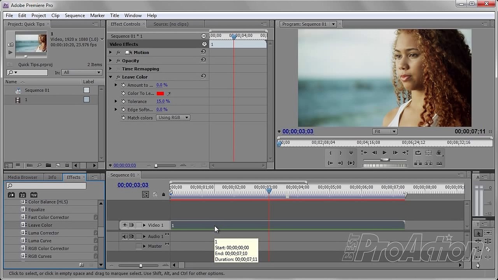Open the Marker menu
This screenshot has height=280, width=498.
click(97, 16)
